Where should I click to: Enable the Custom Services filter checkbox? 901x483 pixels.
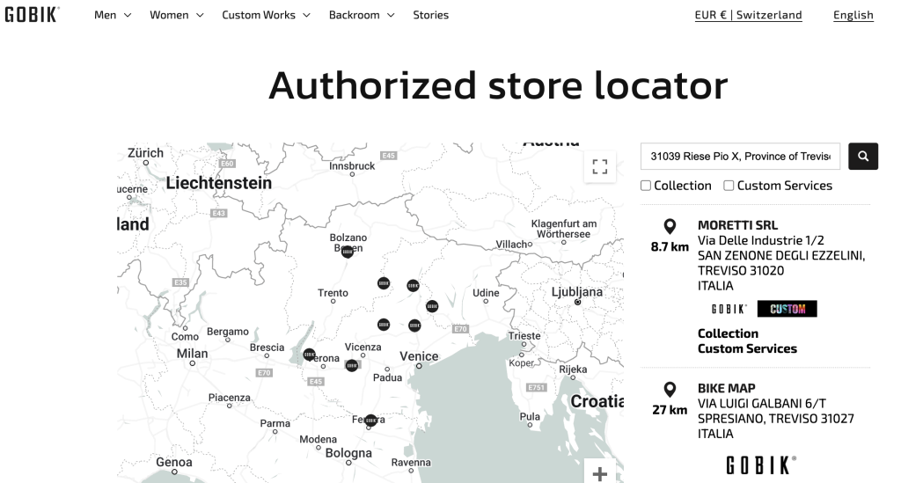[729, 186]
